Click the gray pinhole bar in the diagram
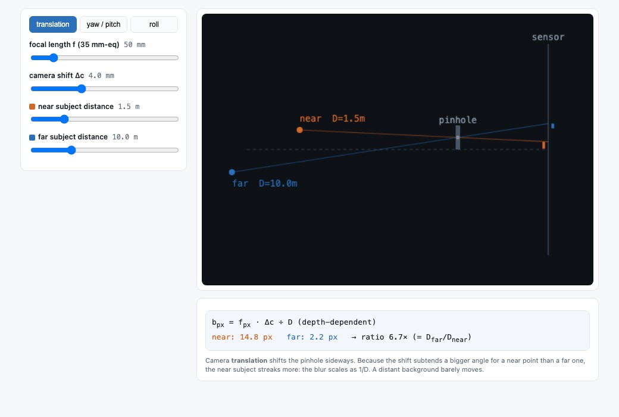619x417 pixels. point(458,138)
